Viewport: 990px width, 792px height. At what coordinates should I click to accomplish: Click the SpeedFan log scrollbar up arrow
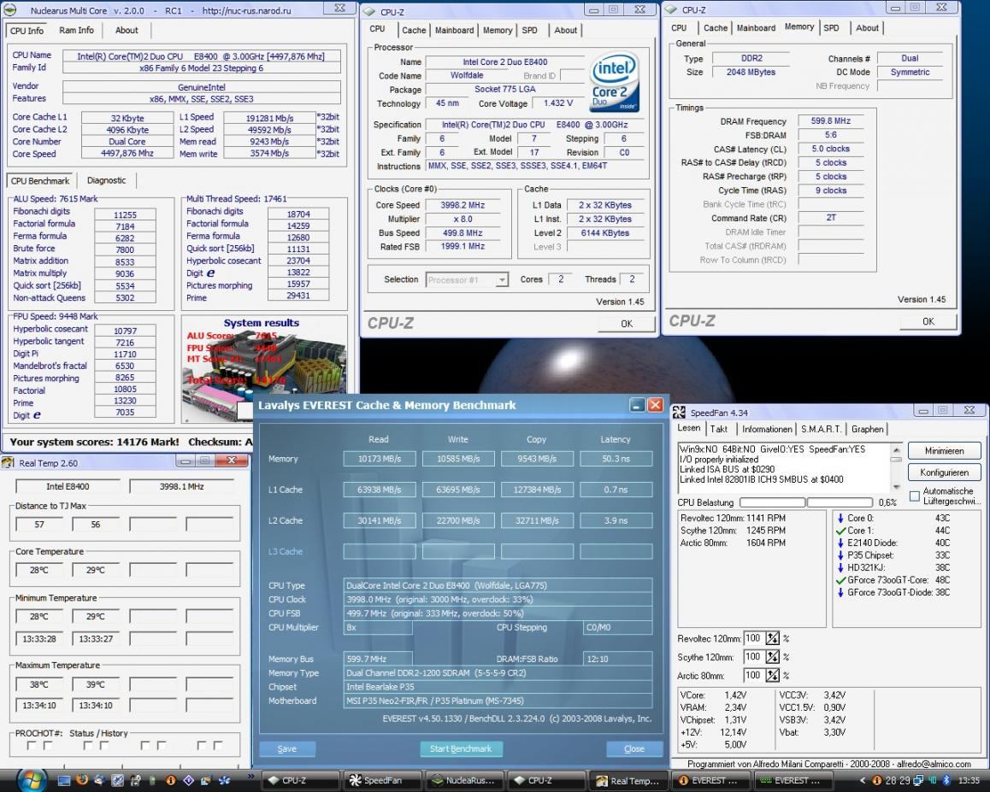point(895,449)
